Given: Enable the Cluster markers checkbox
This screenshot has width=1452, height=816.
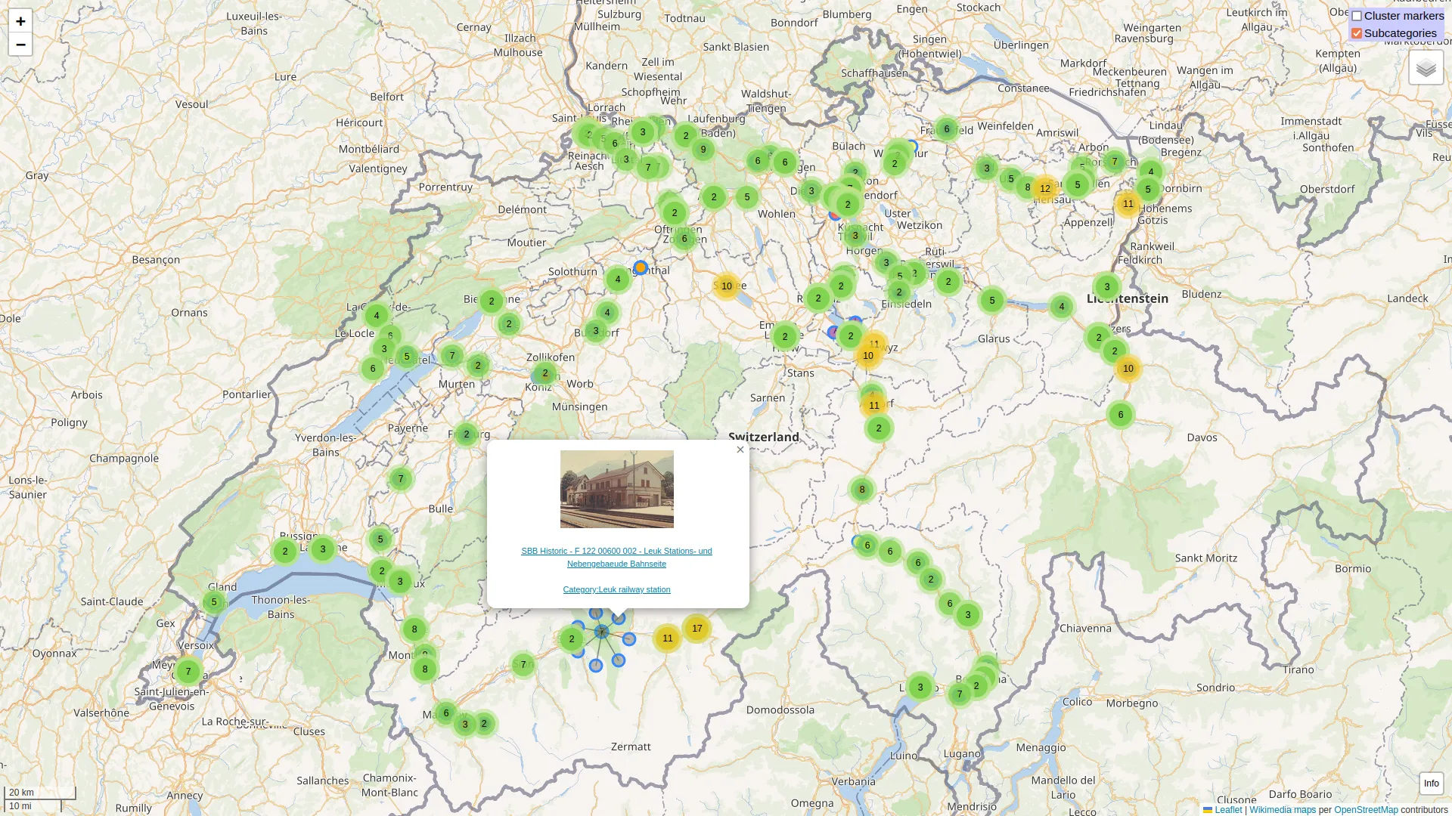Looking at the screenshot, I should click(x=1357, y=16).
